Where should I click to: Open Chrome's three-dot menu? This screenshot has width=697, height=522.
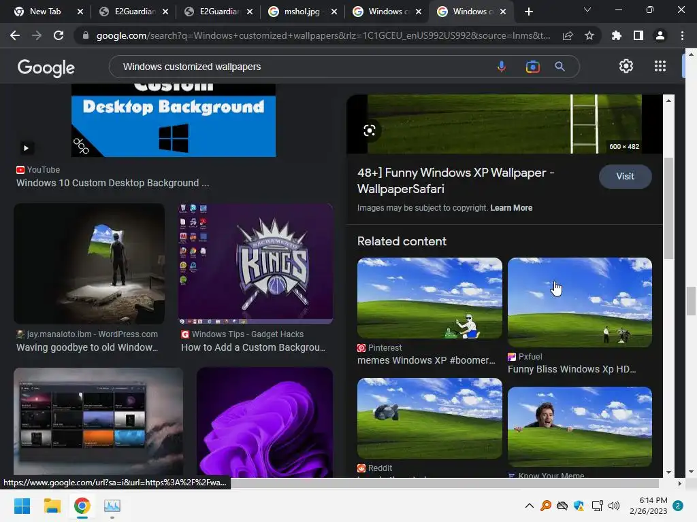682,35
